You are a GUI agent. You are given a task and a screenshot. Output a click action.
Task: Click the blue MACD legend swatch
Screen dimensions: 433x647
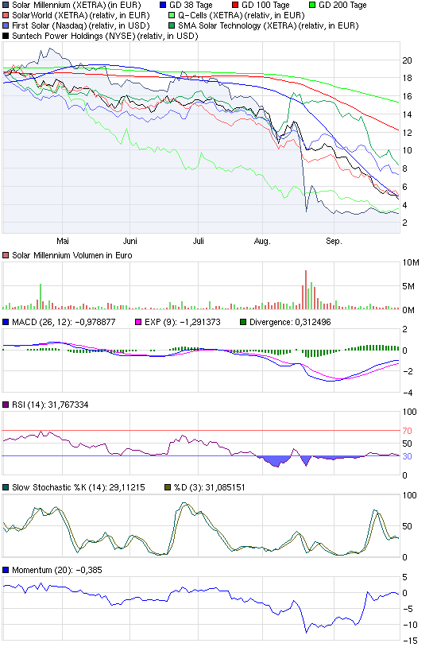pyautogui.click(x=6, y=322)
